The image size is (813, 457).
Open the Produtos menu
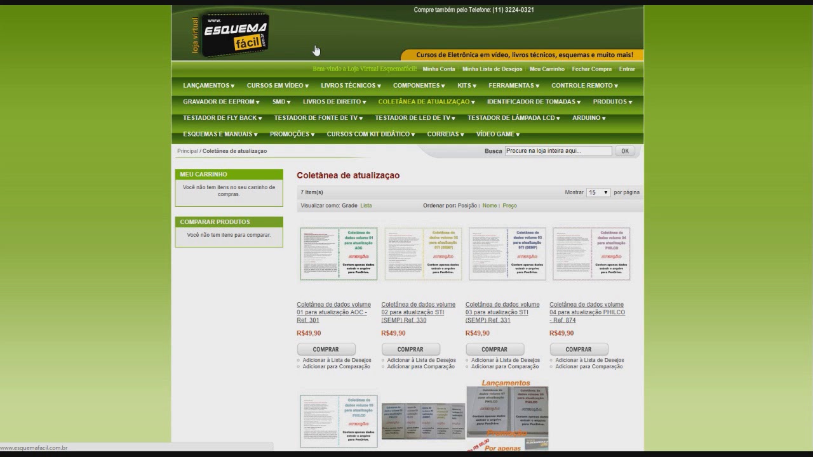[612, 102]
